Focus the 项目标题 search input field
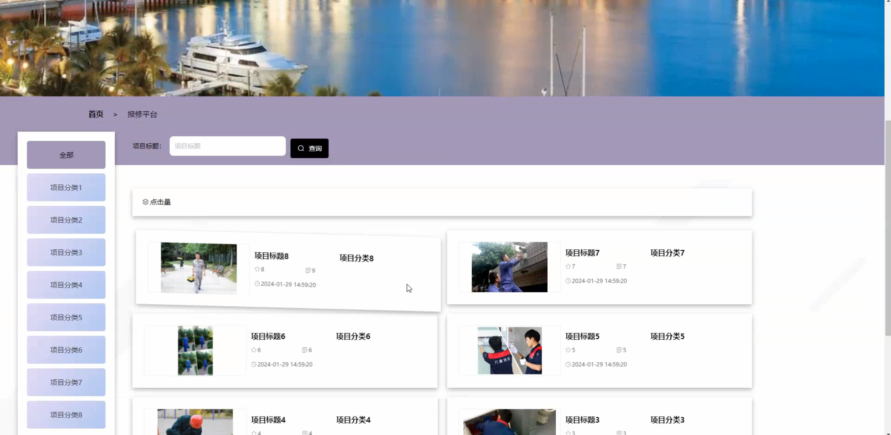 coord(227,146)
